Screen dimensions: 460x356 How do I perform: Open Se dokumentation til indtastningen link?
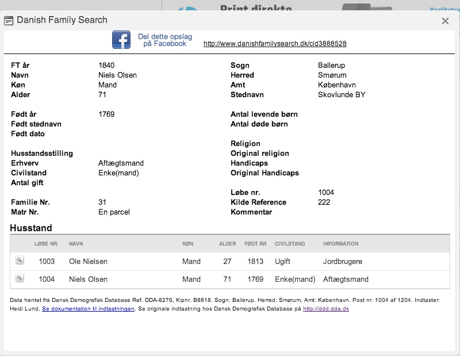tap(88, 309)
